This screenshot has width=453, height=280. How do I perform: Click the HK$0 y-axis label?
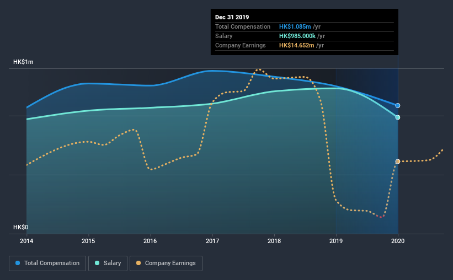pyautogui.click(x=21, y=228)
